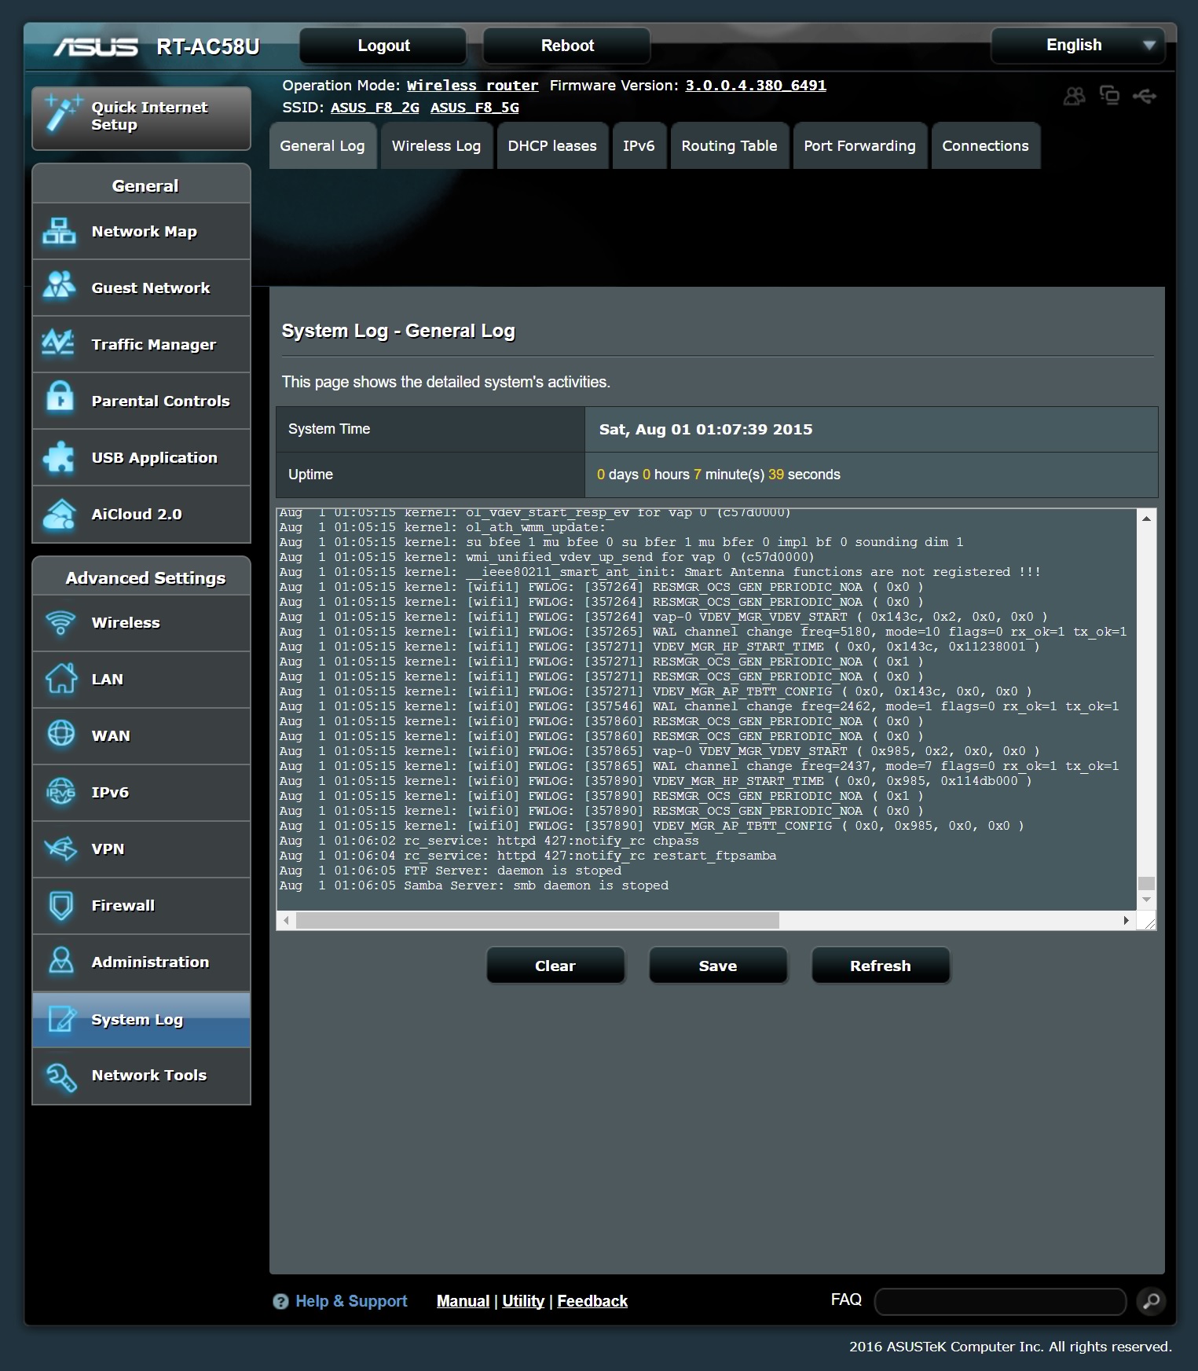Click the Network Map icon
This screenshot has height=1371, width=1198.
(x=60, y=232)
